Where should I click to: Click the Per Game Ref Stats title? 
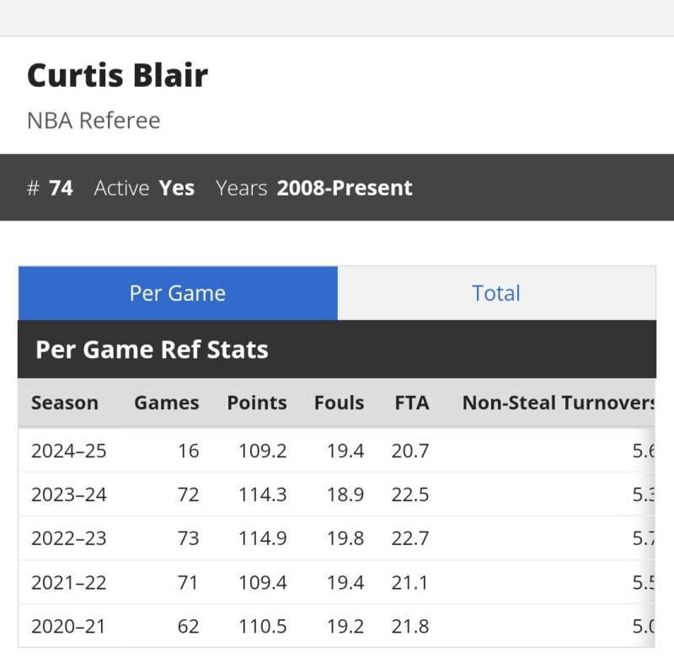coord(152,350)
